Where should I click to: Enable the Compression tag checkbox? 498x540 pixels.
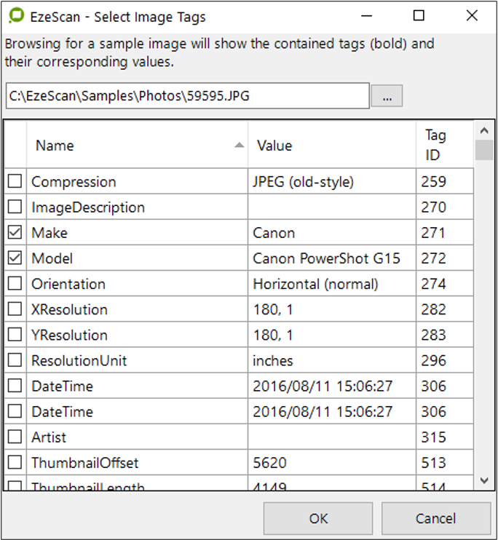(15, 182)
